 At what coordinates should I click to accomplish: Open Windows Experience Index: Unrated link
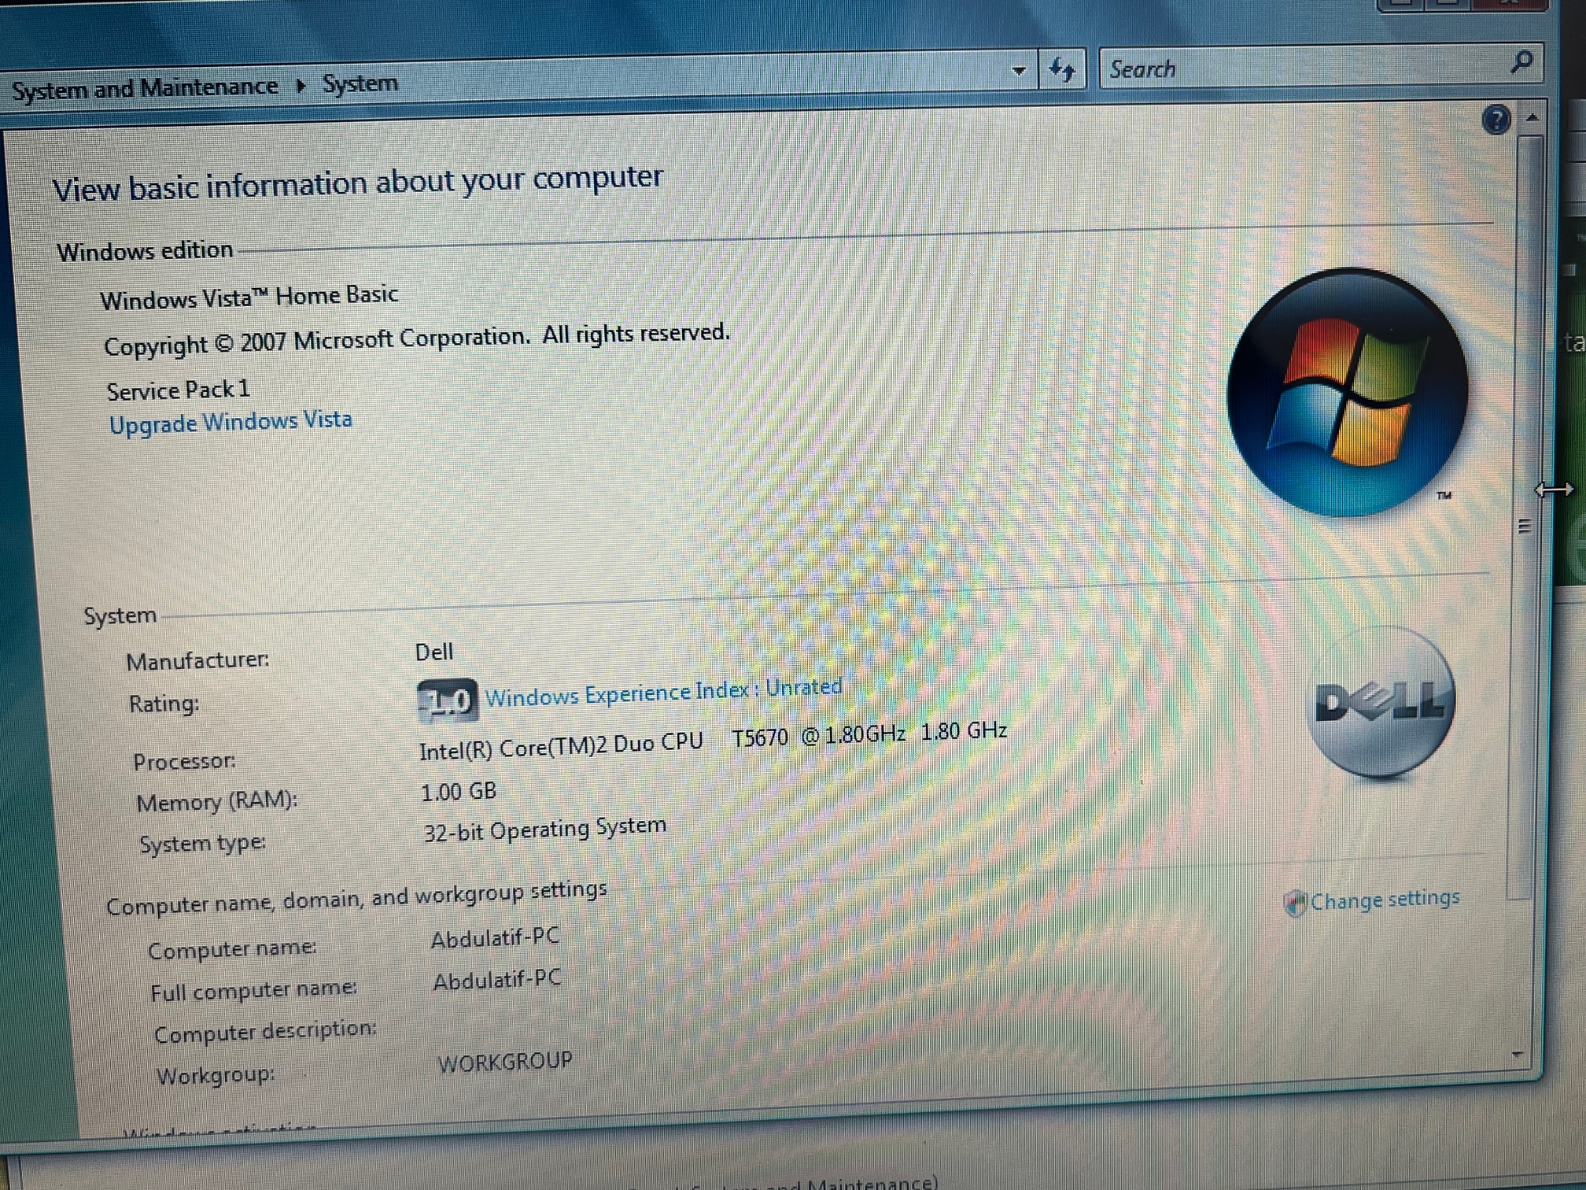click(663, 693)
